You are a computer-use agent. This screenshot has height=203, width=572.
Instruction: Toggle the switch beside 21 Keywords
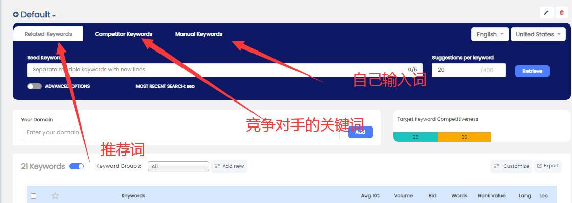point(76,166)
